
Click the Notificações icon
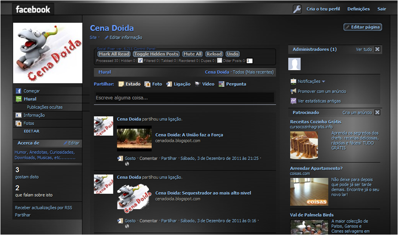294,81
